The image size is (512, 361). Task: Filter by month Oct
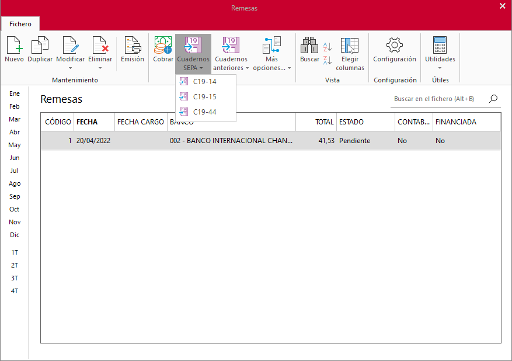coord(15,209)
